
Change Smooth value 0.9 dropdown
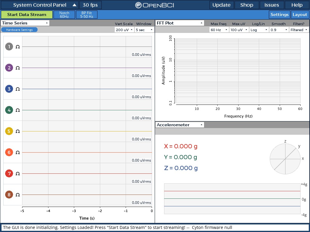pyautogui.click(x=279, y=30)
